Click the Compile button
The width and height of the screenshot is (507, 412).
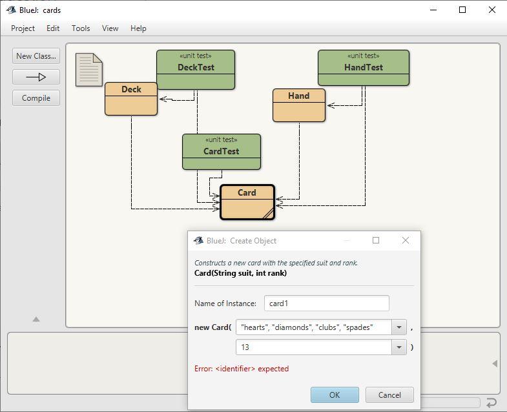36,98
